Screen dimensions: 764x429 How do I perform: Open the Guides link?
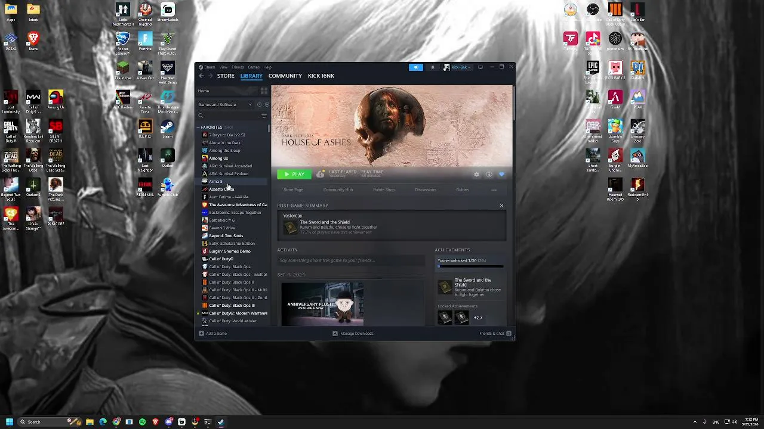coord(463,189)
